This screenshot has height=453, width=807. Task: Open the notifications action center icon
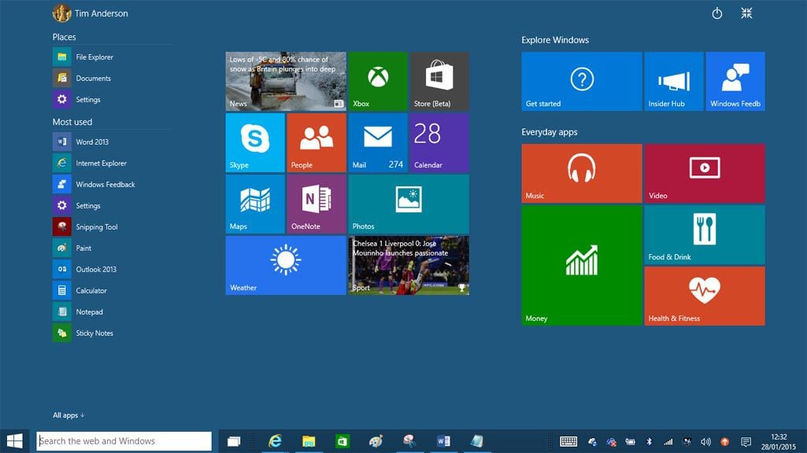click(x=746, y=442)
